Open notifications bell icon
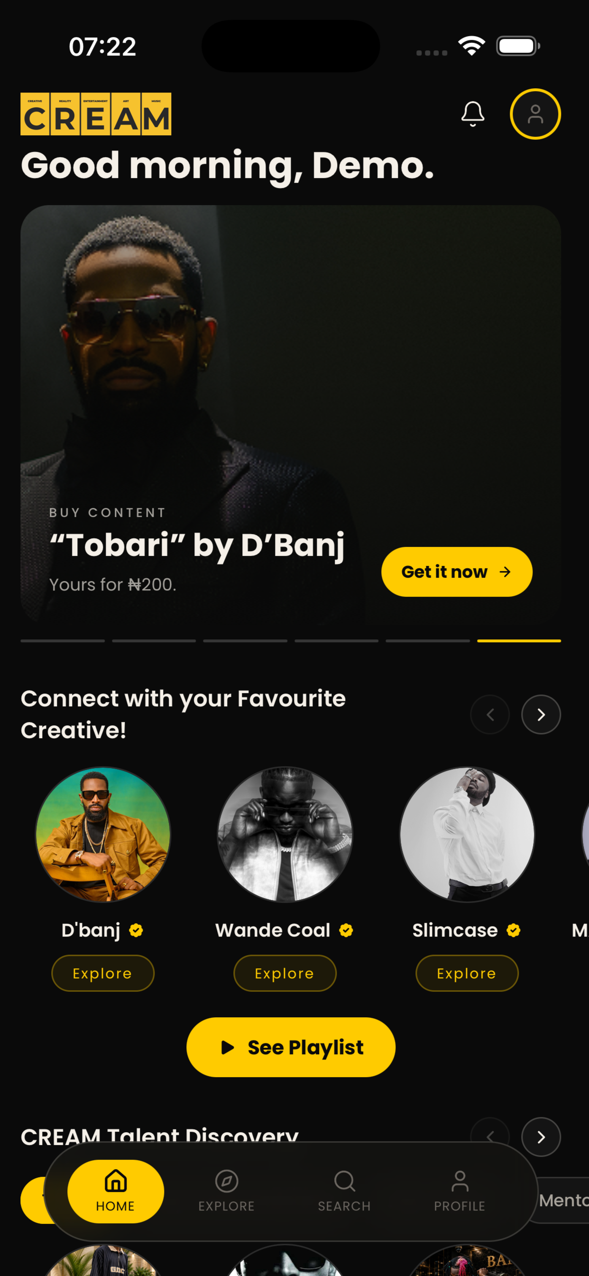 point(473,114)
